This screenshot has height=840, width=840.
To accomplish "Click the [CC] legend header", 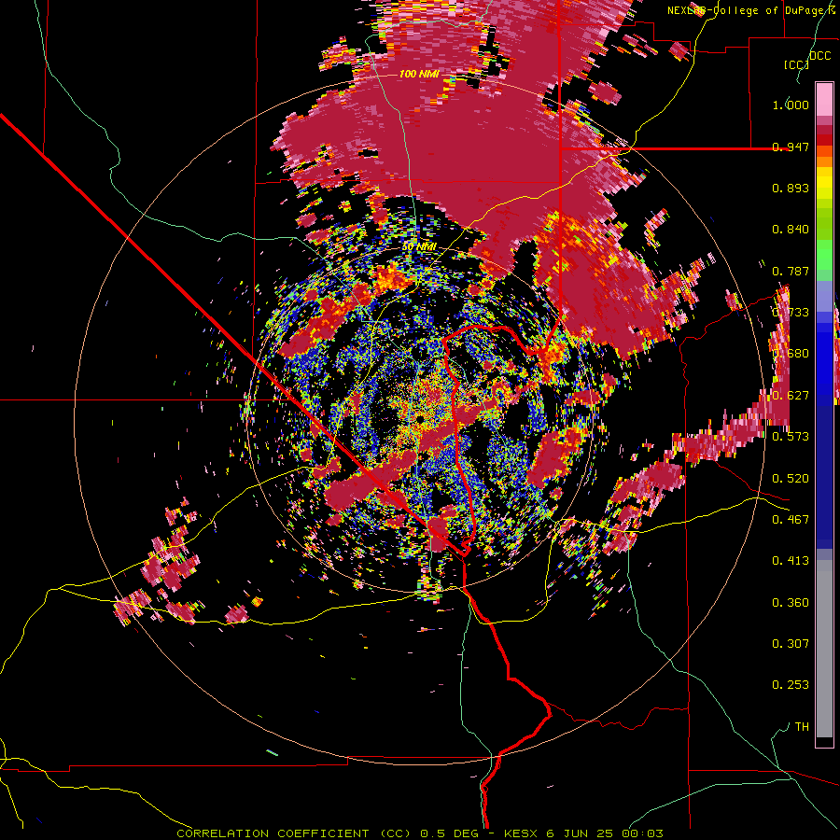I will [797, 64].
